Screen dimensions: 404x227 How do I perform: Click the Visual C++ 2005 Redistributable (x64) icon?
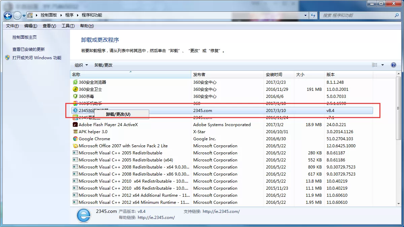coord(75,160)
